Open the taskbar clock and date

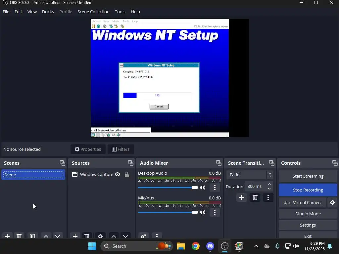[315, 246]
